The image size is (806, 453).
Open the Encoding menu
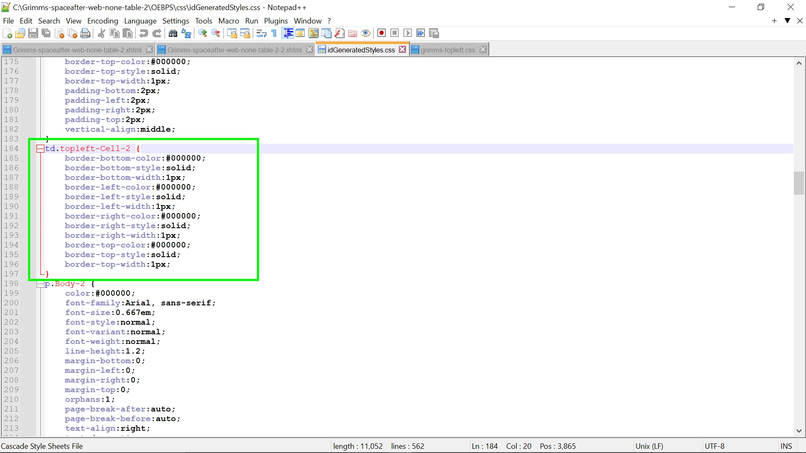102,21
